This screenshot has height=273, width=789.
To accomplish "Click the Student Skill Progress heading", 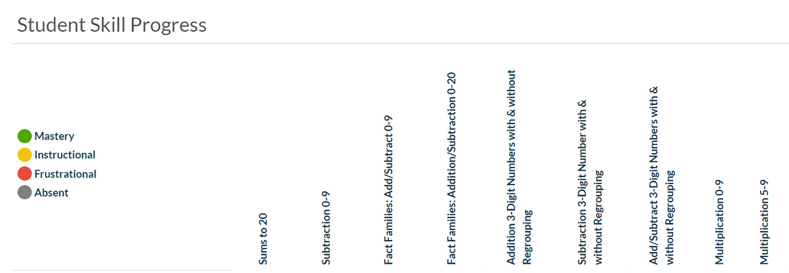I will [x=112, y=25].
